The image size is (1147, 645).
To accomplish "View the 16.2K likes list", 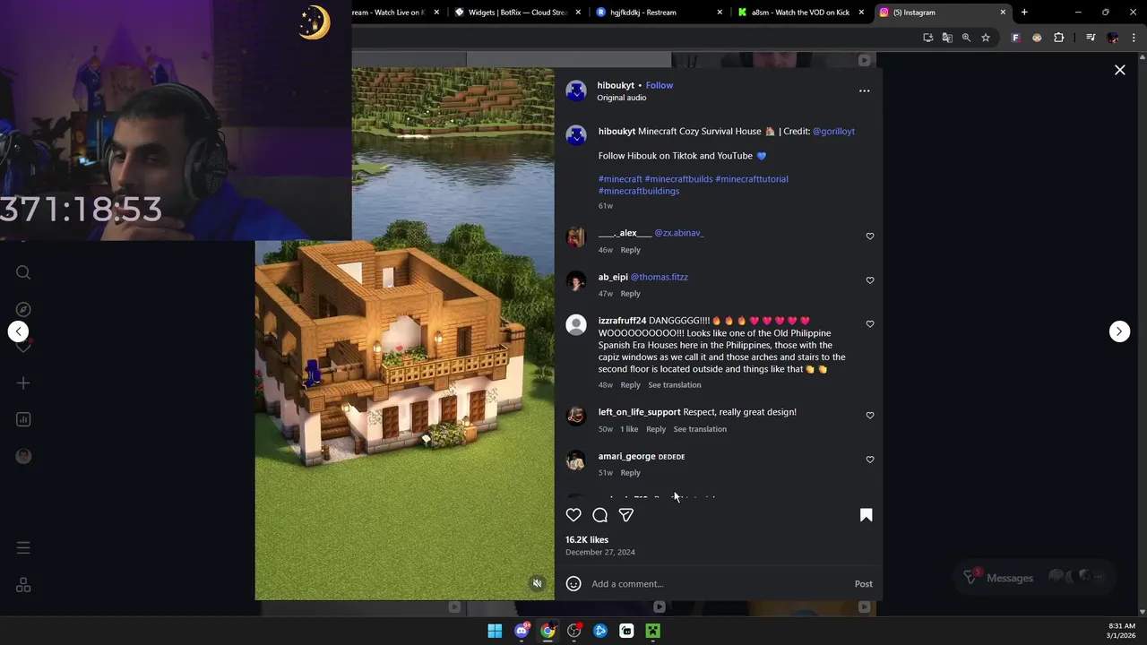I will [587, 540].
